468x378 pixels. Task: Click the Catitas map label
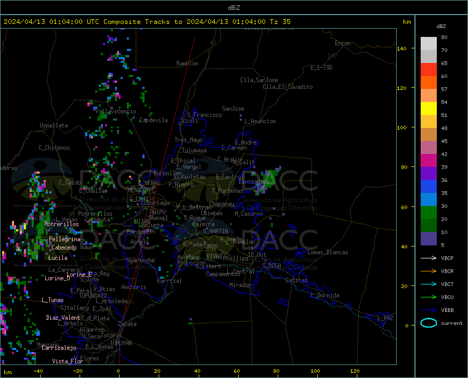click(297, 280)
